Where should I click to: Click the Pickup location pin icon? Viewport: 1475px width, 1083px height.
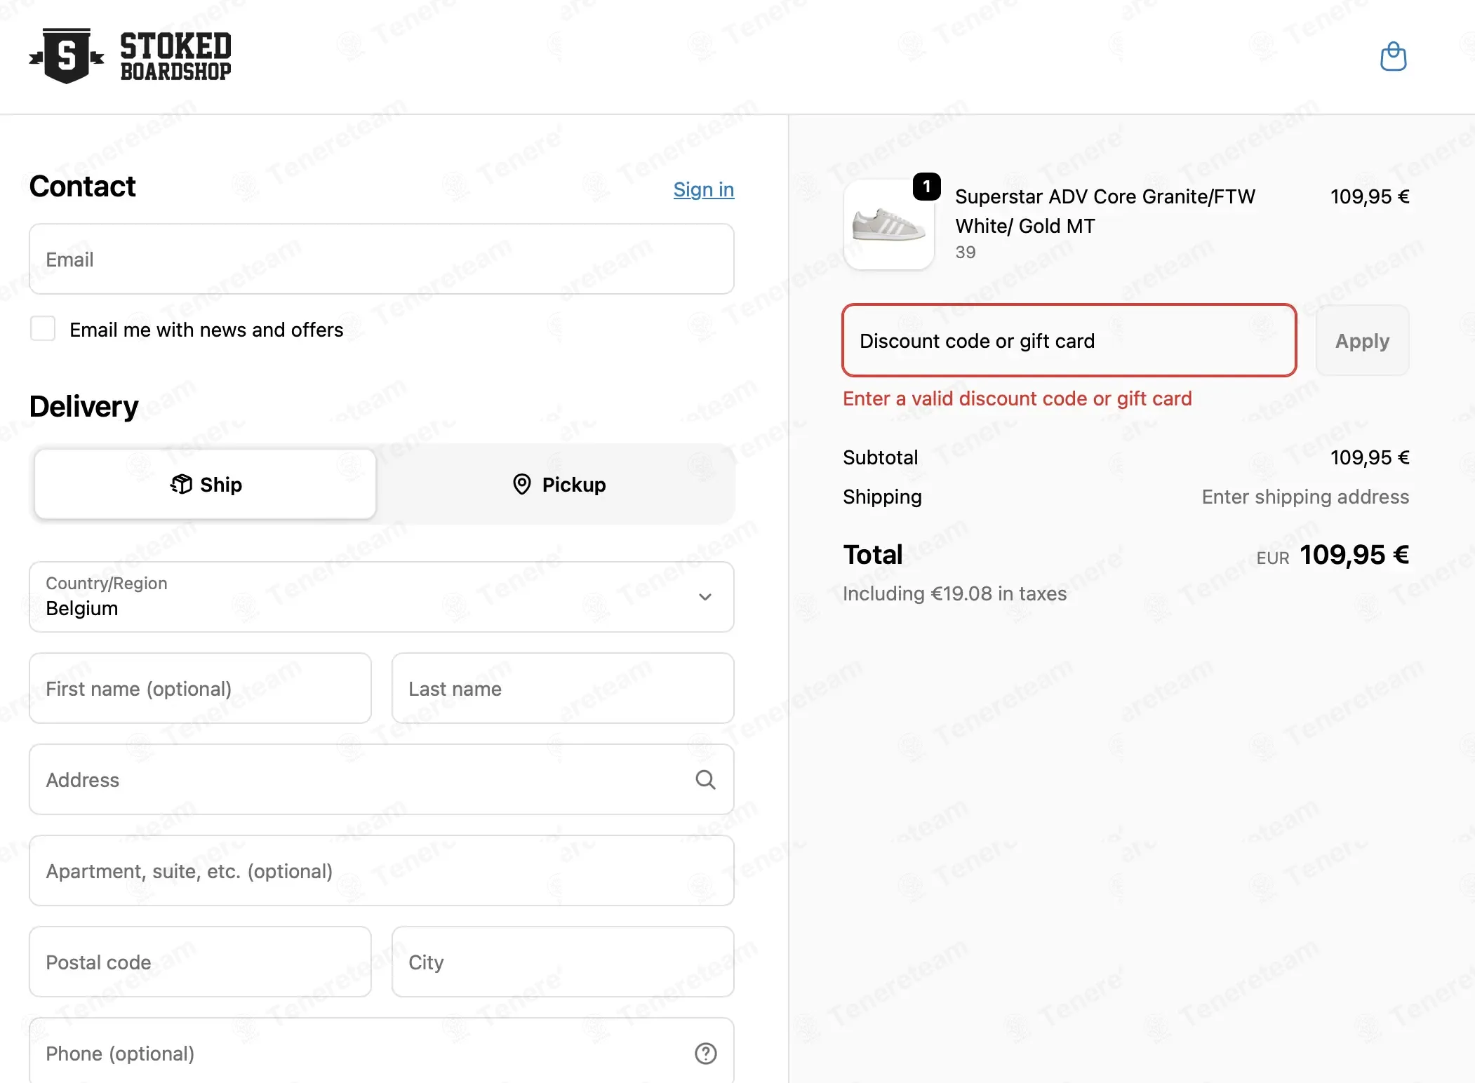(521, 484)
